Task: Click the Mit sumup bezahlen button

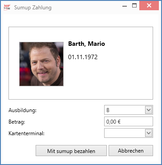Action: [71, 151]
